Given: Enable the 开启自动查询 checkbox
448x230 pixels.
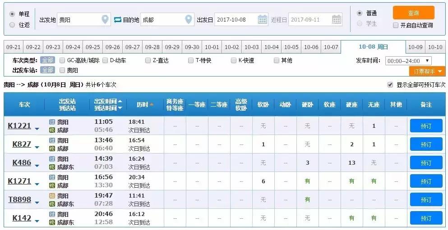Looking at the screenshot, I should pyautogui.click(x=396, y=25).
